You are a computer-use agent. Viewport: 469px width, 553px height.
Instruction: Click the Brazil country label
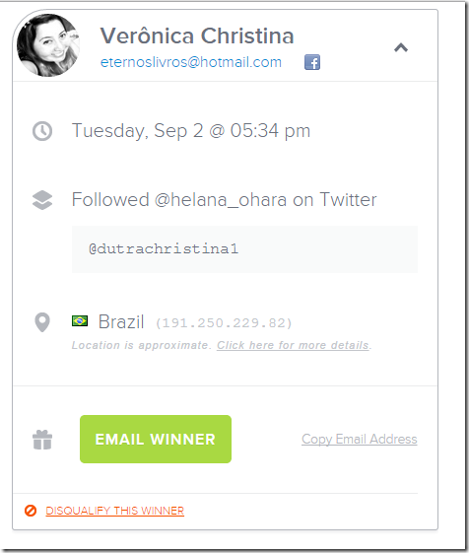[121, 321]
